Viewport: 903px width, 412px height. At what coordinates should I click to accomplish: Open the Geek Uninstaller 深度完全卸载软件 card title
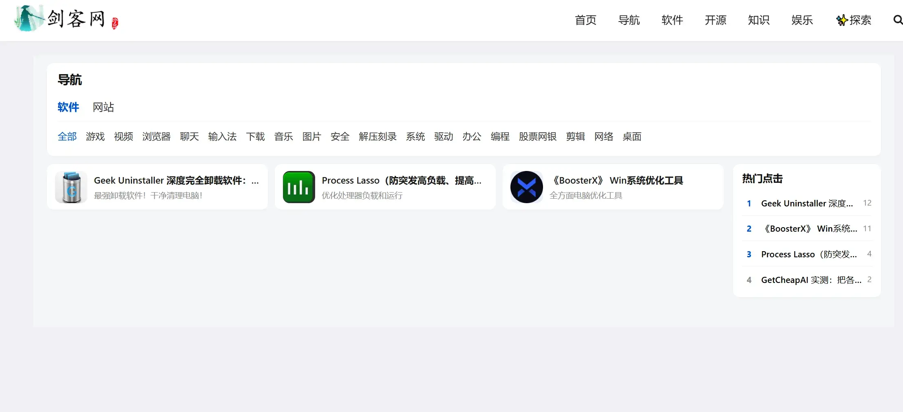177,180
